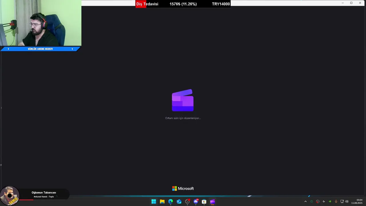Click the green circle tray icon

coord(312,201)
